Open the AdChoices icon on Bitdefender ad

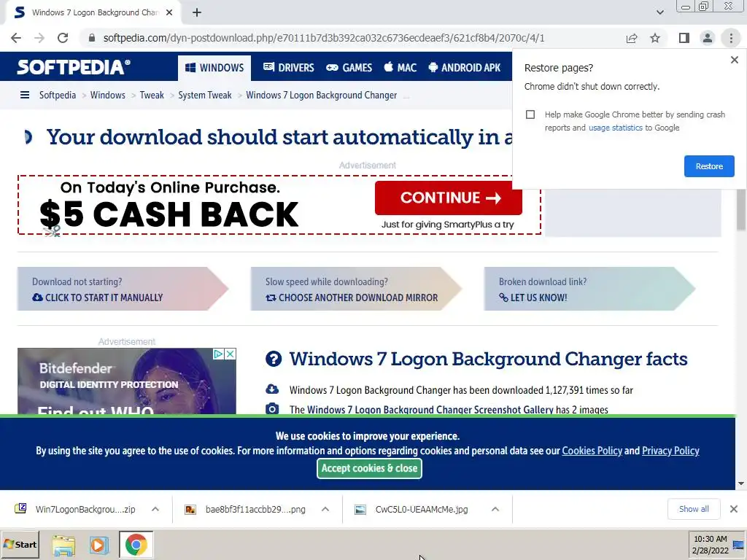[218, 354]
